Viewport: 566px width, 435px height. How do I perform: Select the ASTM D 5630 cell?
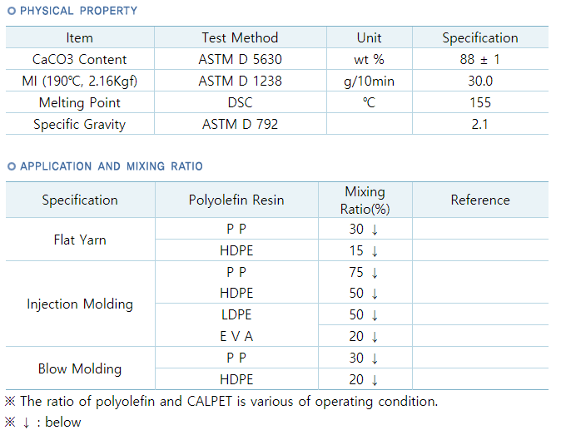pyautogui.click(x=240, y=59)
